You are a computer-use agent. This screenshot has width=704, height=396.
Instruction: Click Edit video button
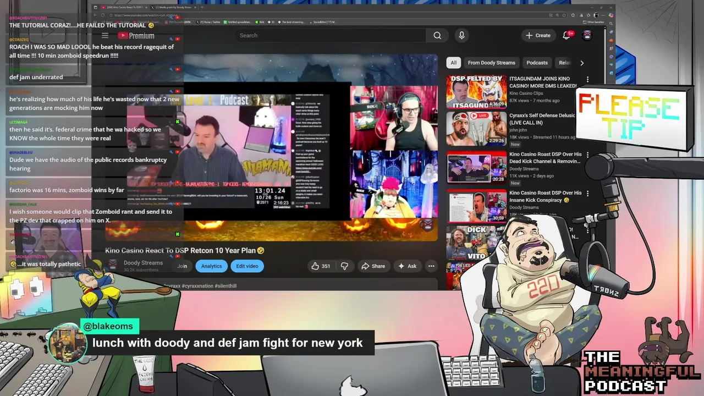pyautogui.click(x=247, y=266)
